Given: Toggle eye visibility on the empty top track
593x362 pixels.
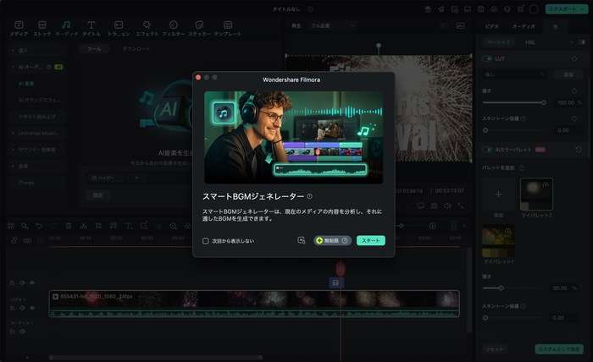Looking at the screenshot, I should 32,282.
